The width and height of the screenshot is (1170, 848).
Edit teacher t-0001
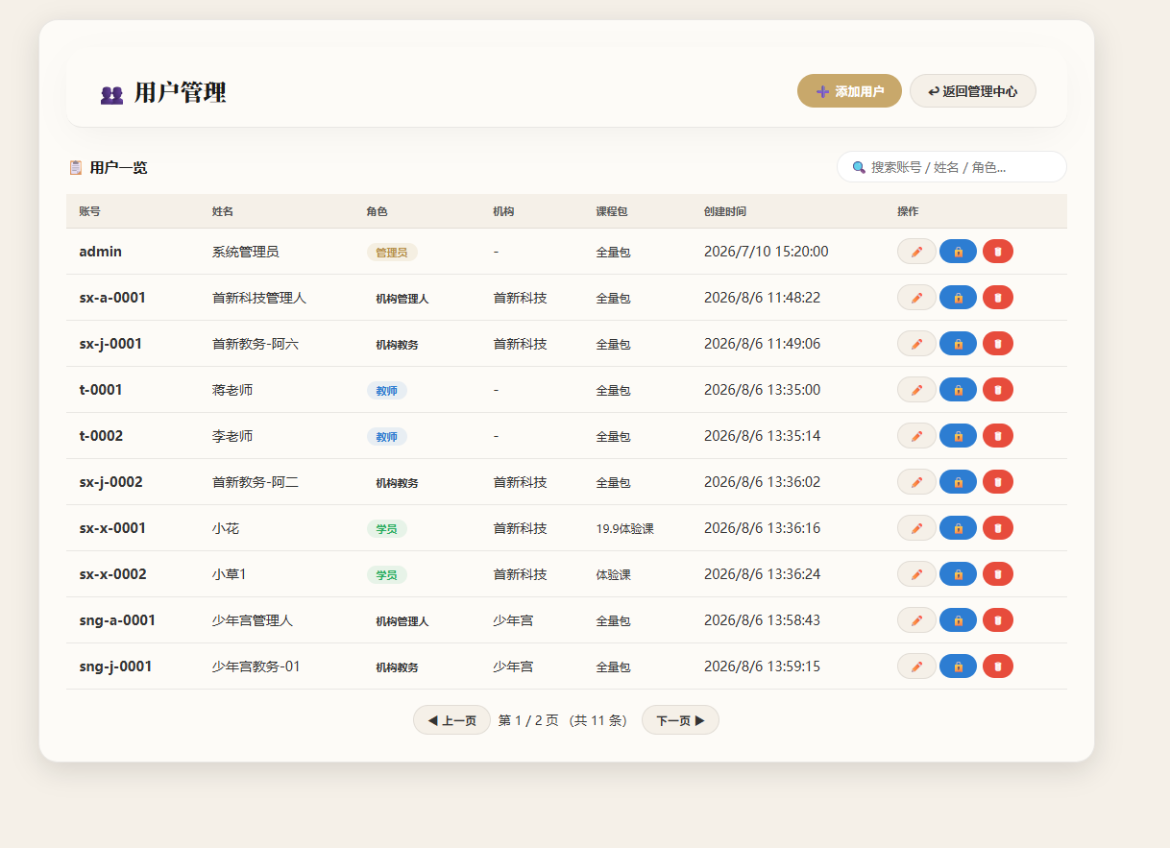[916, 390]
